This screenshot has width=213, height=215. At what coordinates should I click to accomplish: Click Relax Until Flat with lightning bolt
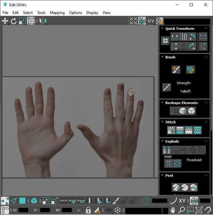183,111
